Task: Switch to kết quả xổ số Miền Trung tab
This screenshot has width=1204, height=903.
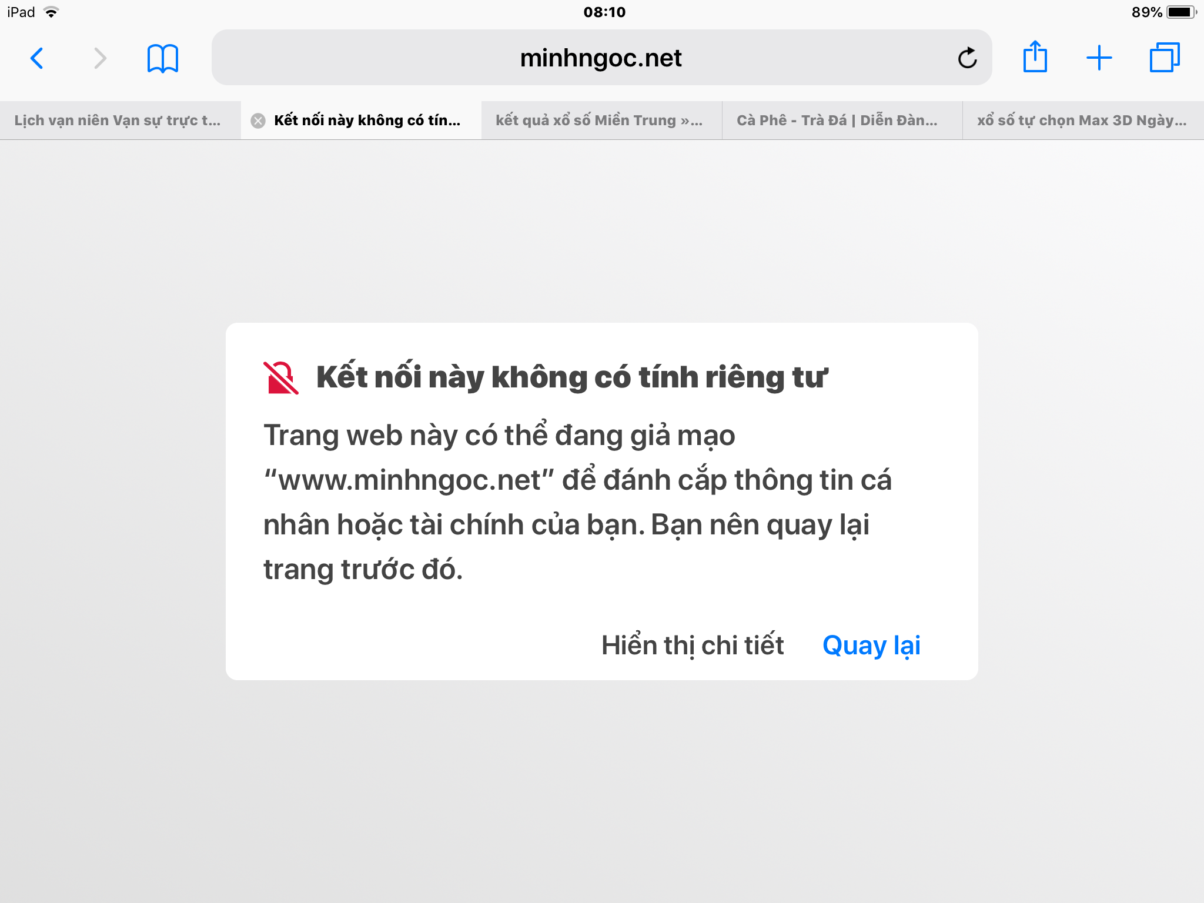Action: coord(600,121)
